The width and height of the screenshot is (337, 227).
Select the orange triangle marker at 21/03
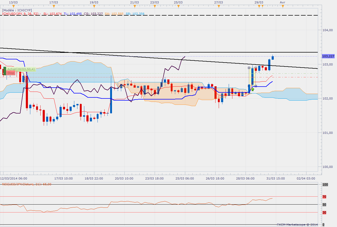(134, 6)
